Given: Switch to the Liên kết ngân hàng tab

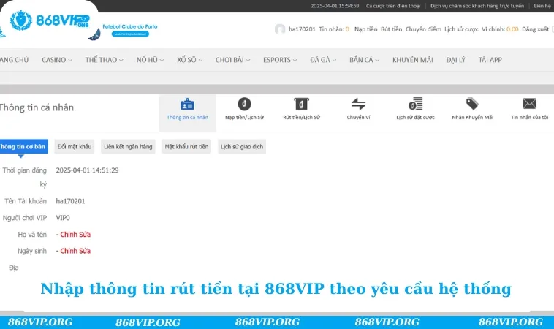Looking at the screenshot, I should click(x=129, y=146).
